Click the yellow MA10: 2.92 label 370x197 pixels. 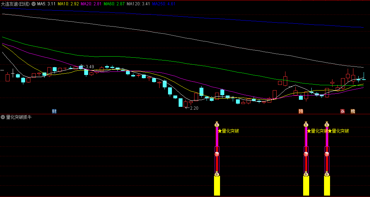[x=68, y=4]
